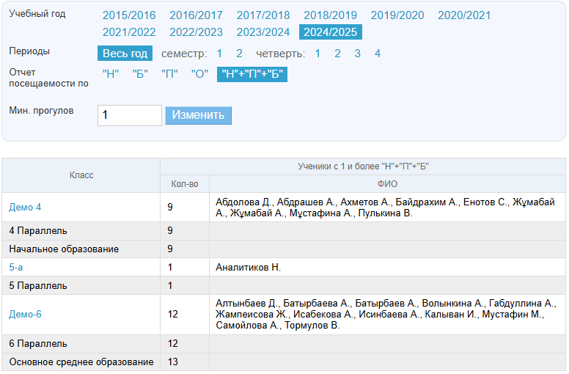Image resolution: width=569 pixels, height=374 pixels.
Task: Open the 5-а class link
Action: coord(15,268)
